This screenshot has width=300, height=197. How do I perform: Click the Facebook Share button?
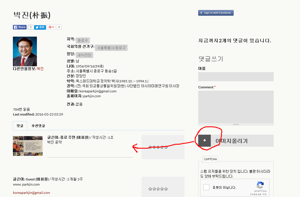click(20, 27)
